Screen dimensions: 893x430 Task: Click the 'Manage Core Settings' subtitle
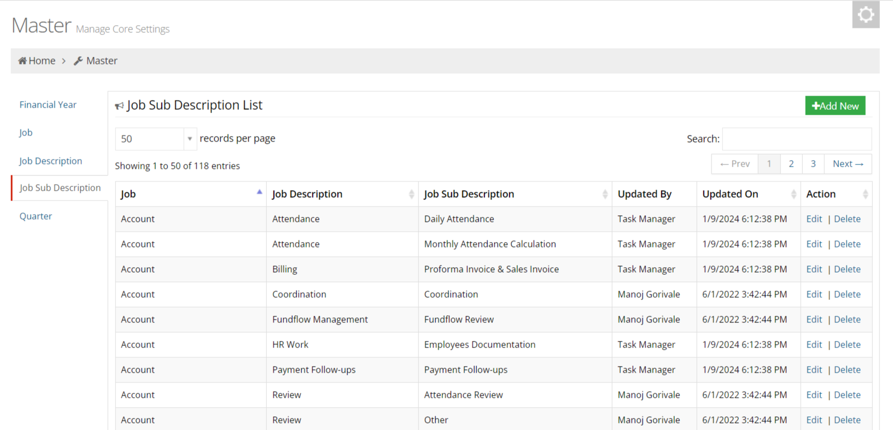tap(122, 29)
